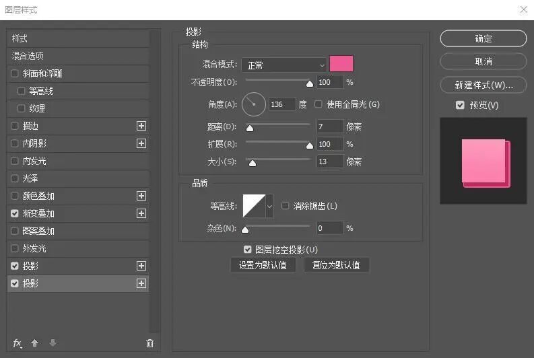Click the 角度 value field showing 136
The image size is (534, 358).
coord(282,104)
